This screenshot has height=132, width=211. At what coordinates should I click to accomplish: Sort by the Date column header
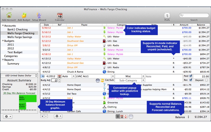point(46,25)
